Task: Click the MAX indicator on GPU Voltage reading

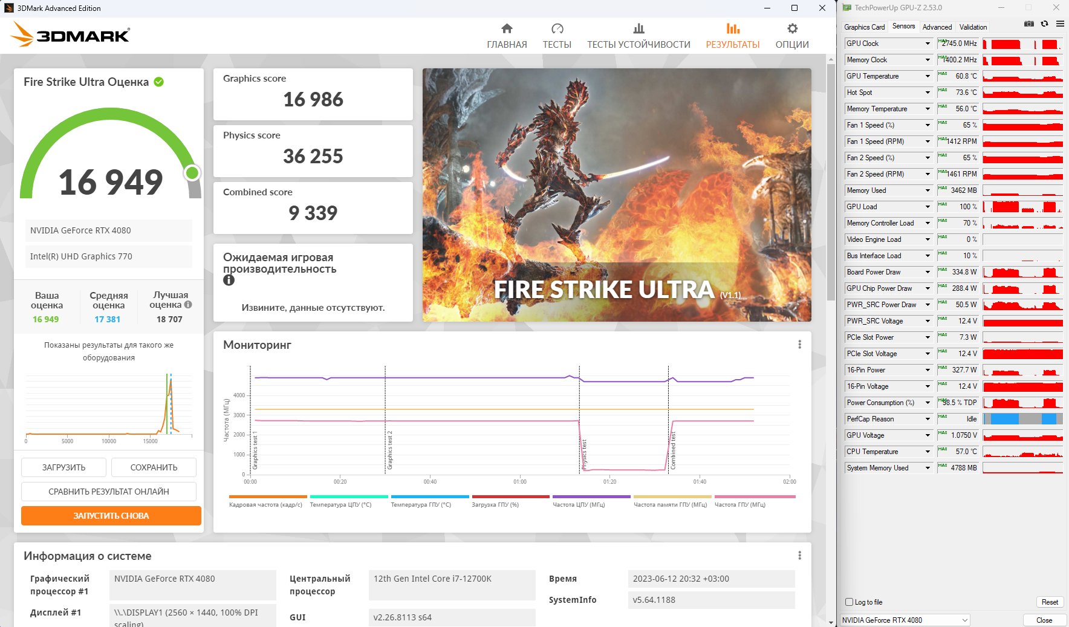Action: click(x=943, y=433)
